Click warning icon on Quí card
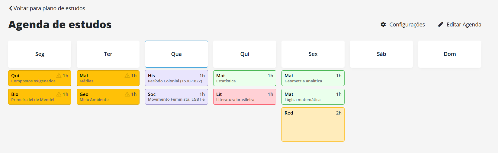The image size is (498, 153). [59, 76]
